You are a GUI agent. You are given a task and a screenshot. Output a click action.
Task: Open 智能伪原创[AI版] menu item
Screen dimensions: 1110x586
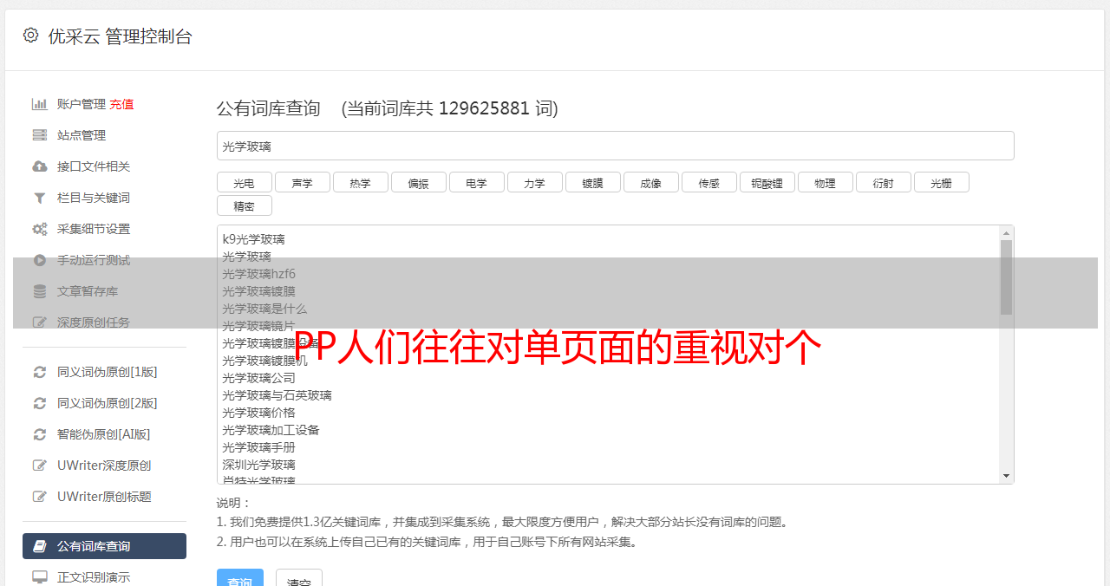[104, 434]
